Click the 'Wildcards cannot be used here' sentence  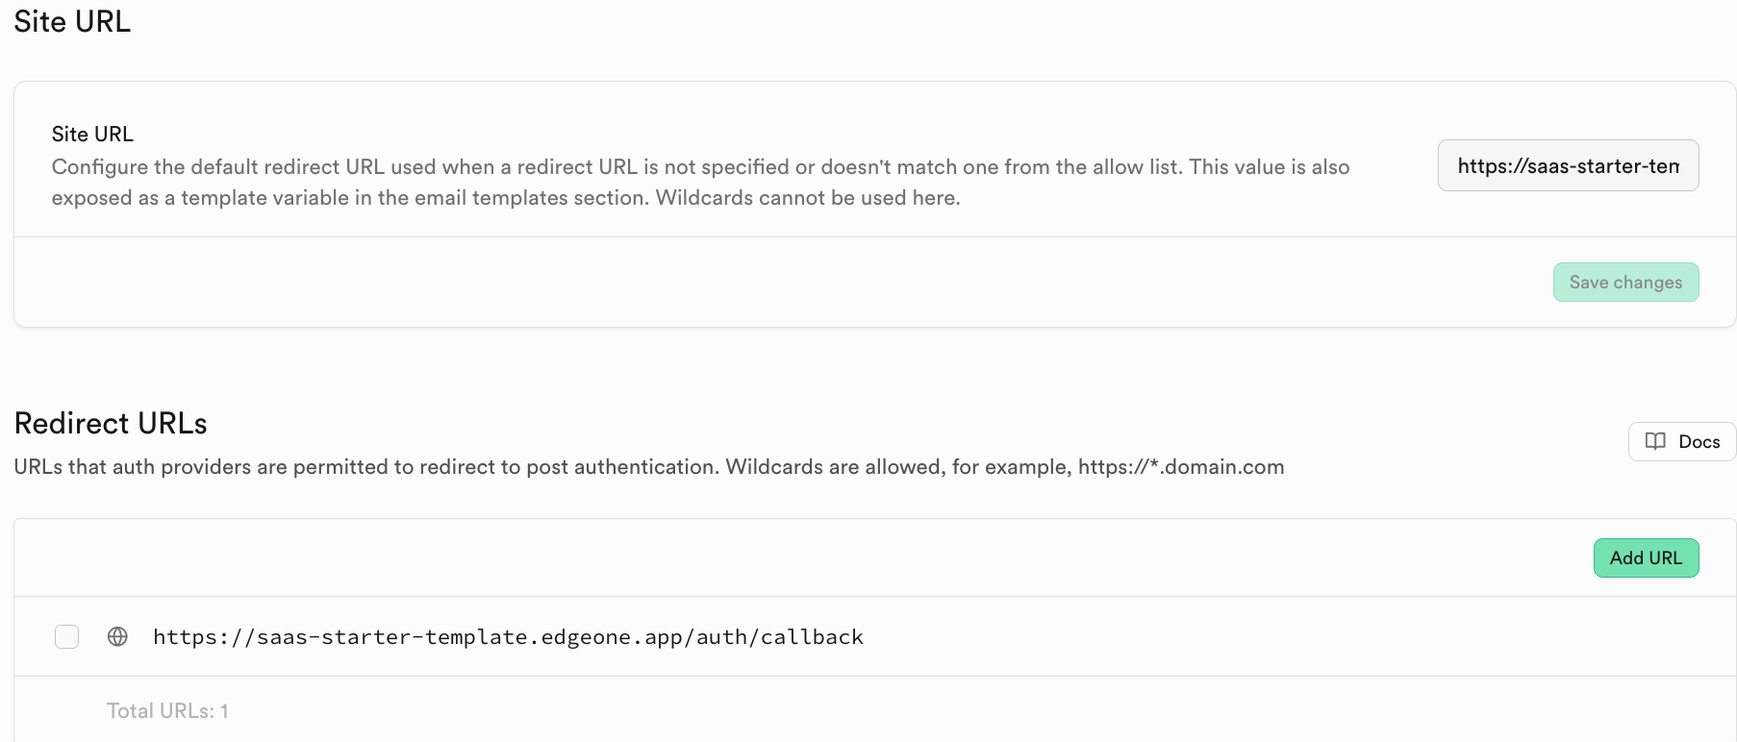[x=808, y=198]
